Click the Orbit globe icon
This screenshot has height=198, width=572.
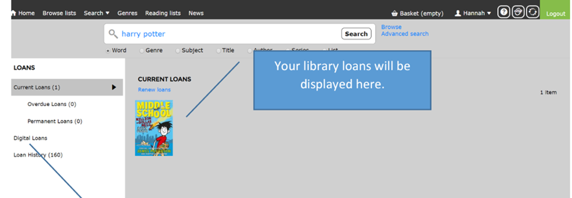(x=518, y=13)
